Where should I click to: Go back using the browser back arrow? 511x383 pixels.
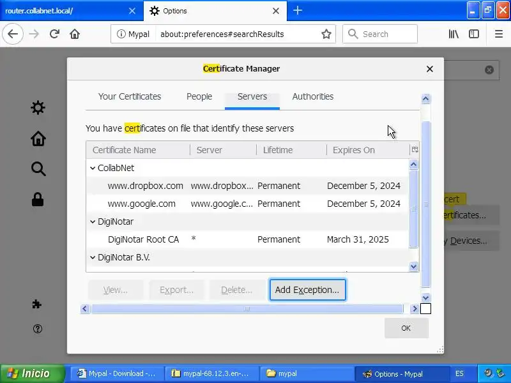[x=13, y=34]
